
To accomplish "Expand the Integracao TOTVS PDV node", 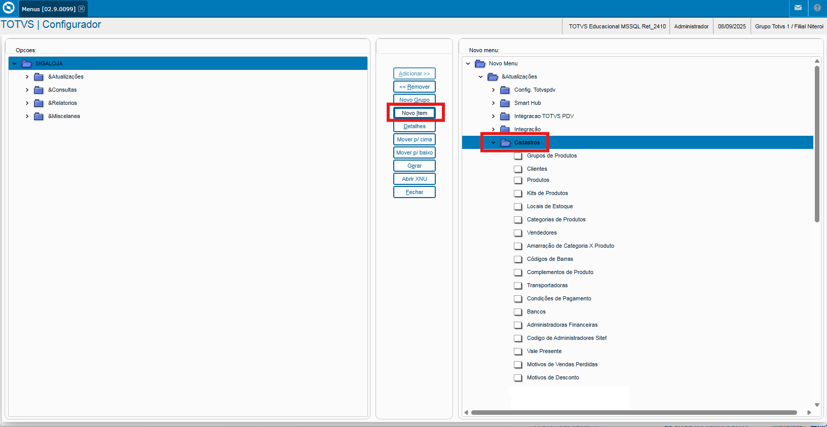I will click(494, 116).
